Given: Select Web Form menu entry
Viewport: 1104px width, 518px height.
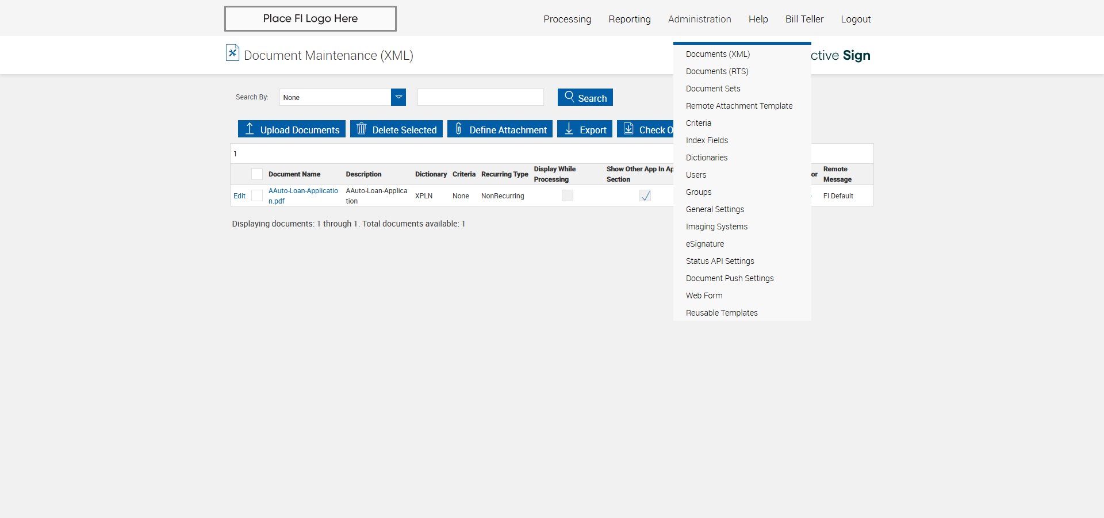Looking at the screenshot, I should [x=704, y=296].
